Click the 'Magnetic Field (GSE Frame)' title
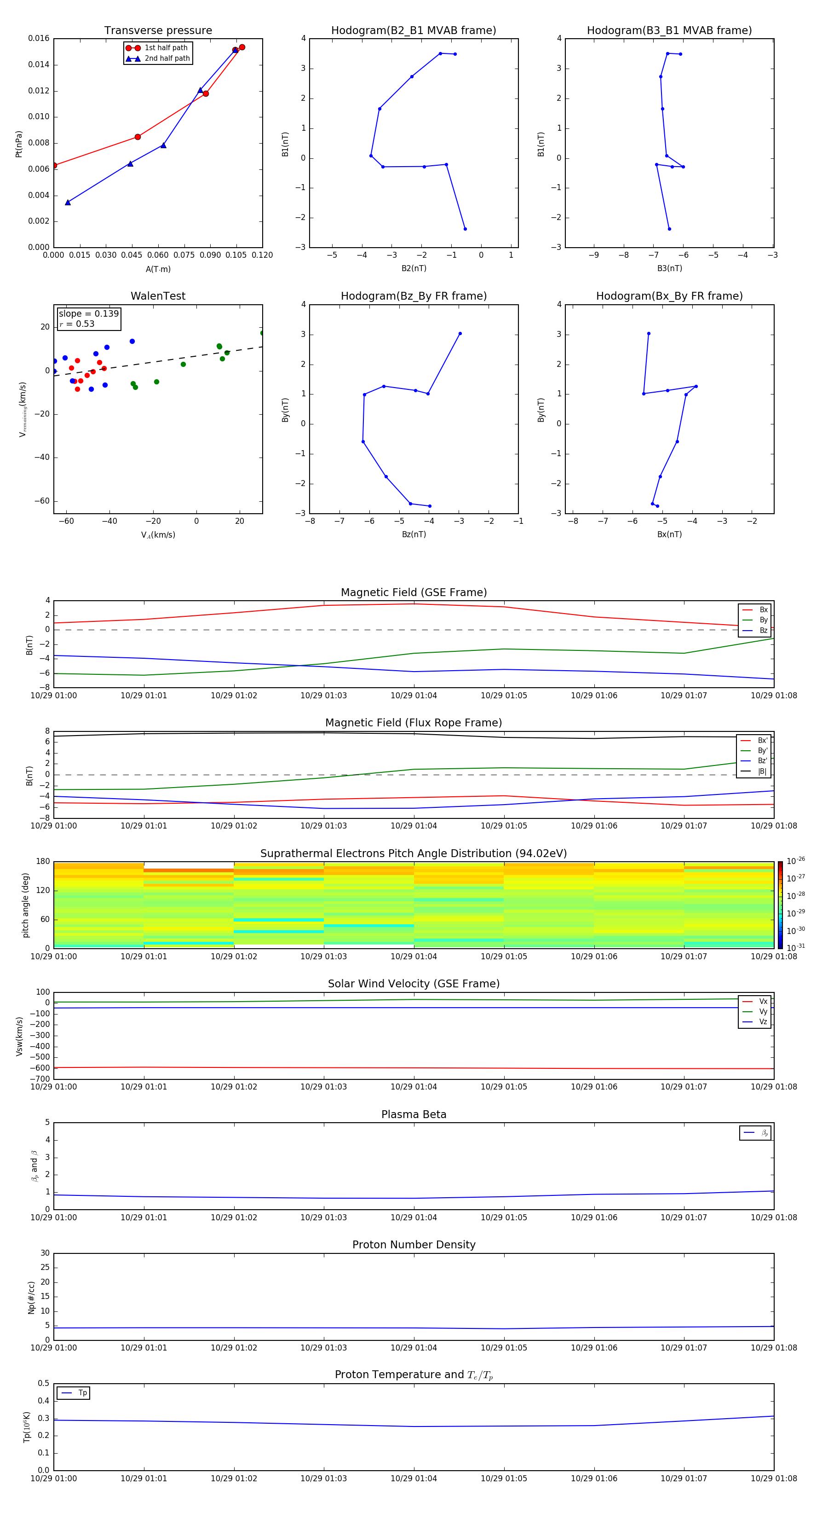Screen dimensions: 828x1519 [414, 592]
